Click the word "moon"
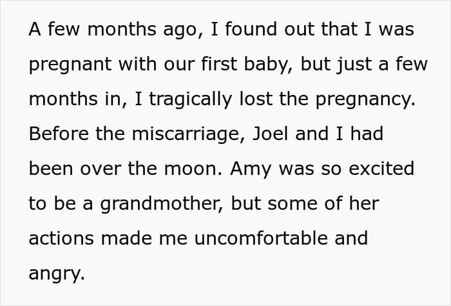This screenshot has height=306, width=451. [x=193, y=169]
